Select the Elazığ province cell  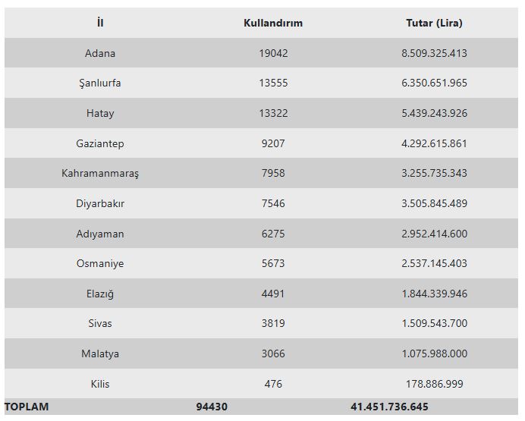[100, 294]
